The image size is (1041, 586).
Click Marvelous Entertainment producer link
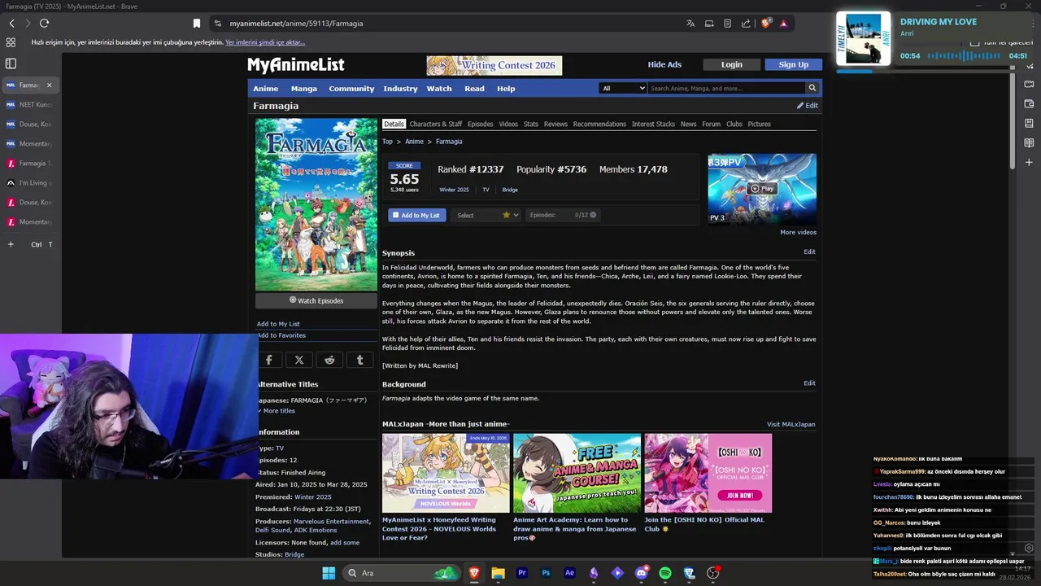tap(331, 521)
